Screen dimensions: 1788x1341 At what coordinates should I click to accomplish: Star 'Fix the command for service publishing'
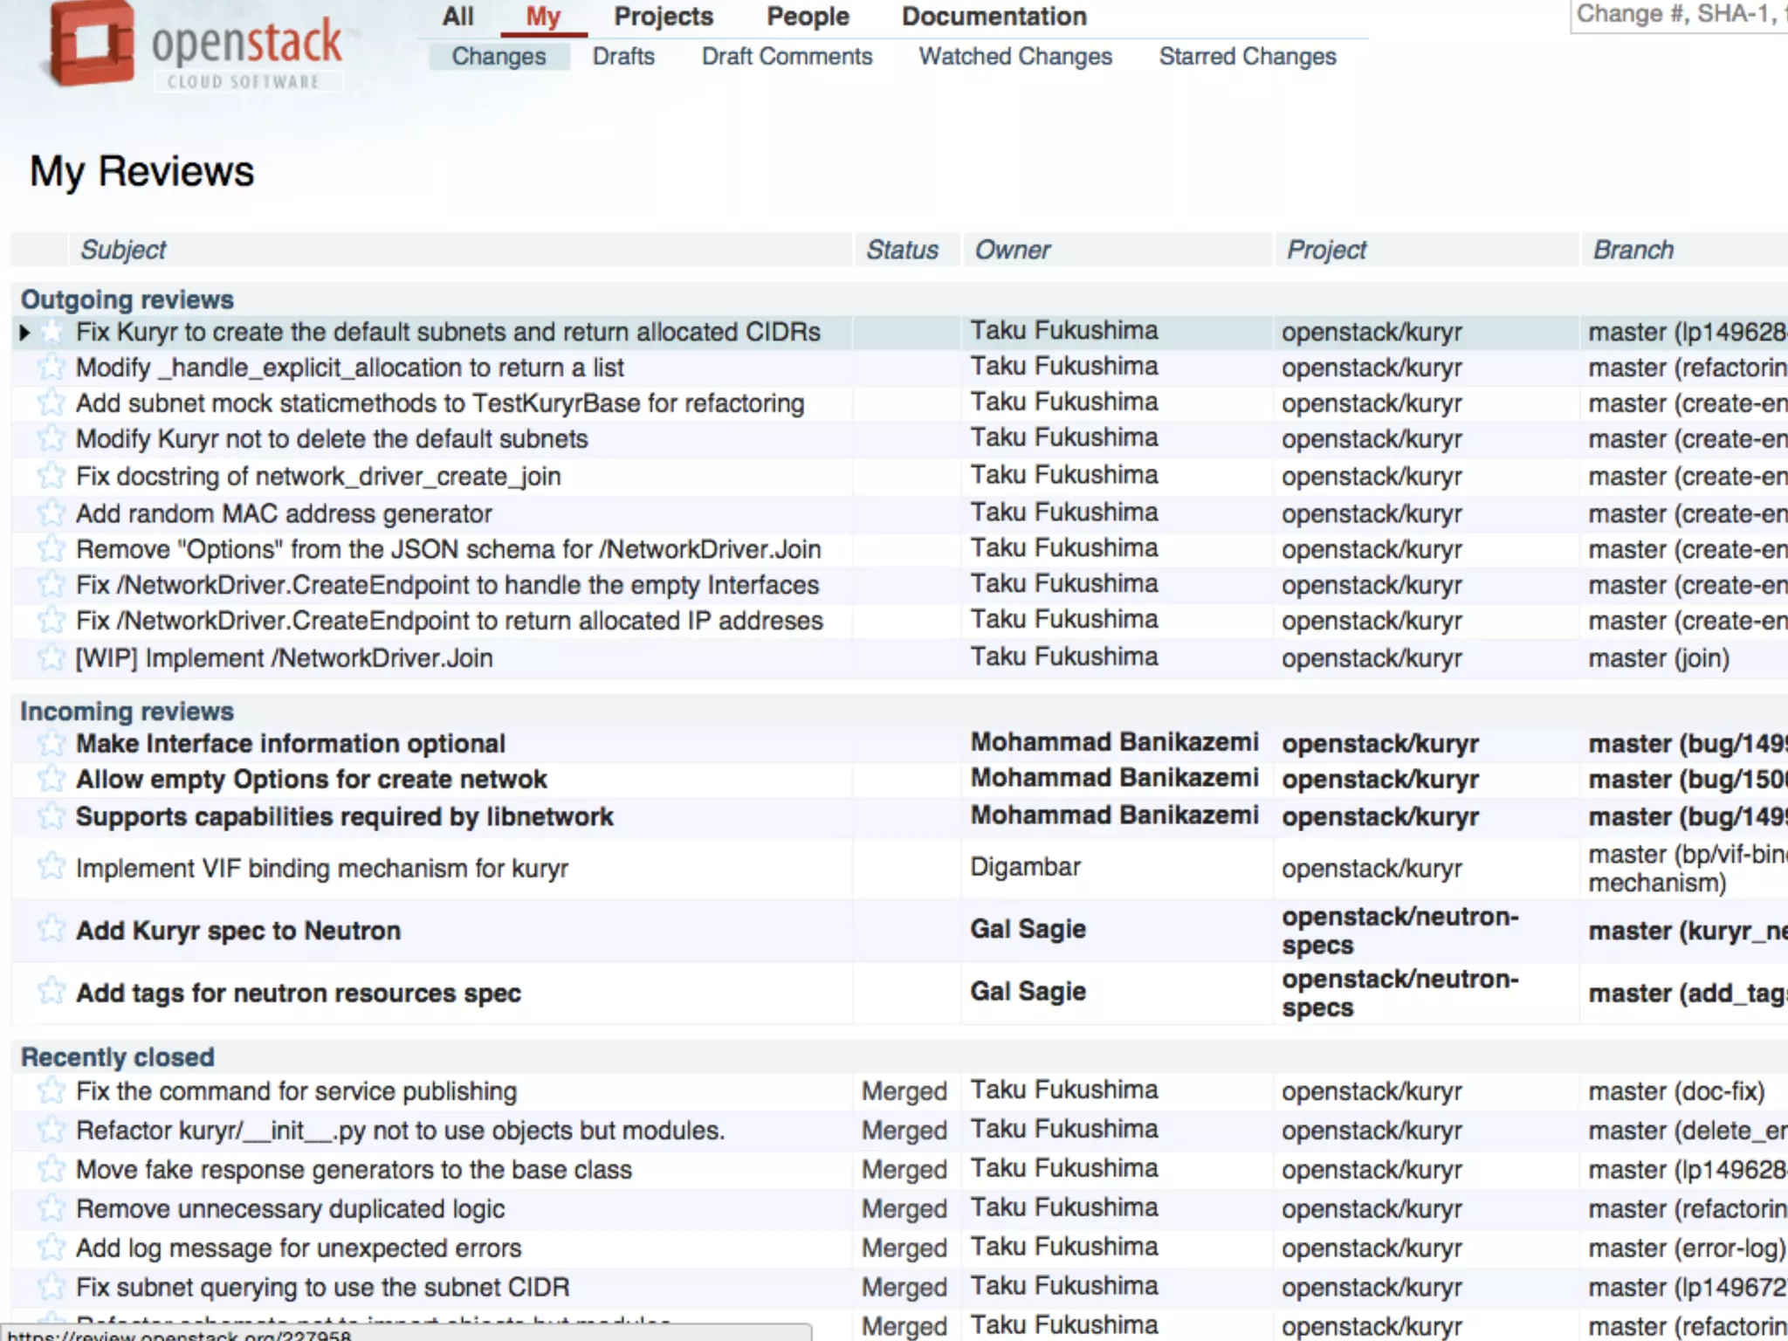tap(52, 1090)
